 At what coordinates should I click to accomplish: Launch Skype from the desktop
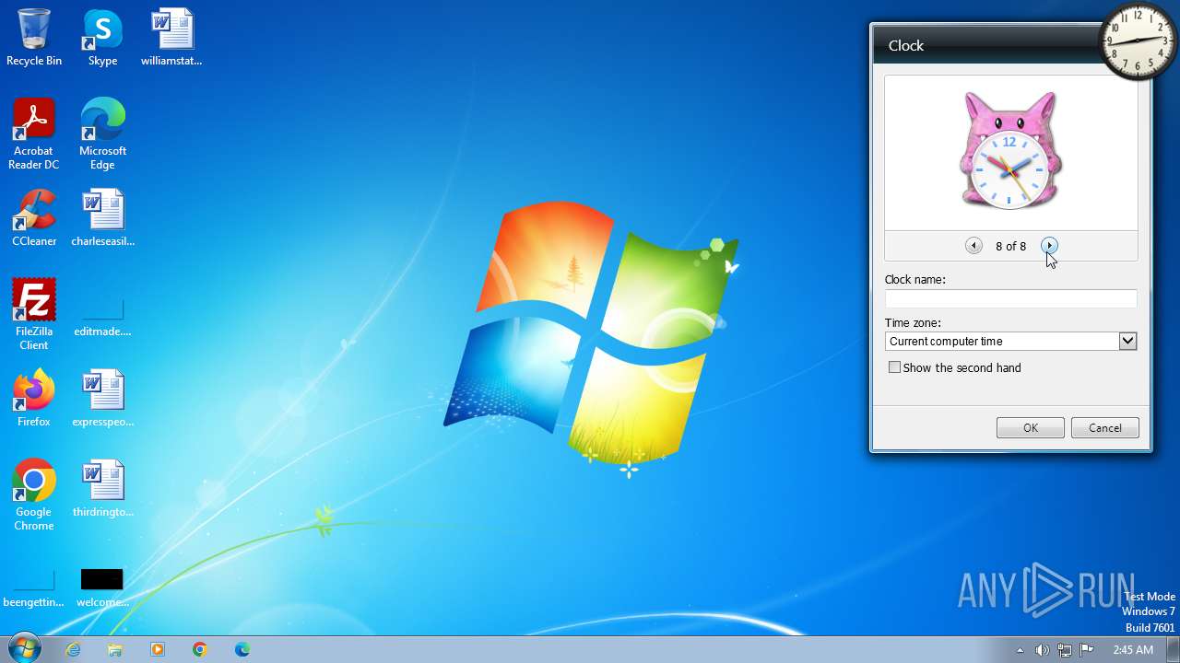[x=102, y=39]
